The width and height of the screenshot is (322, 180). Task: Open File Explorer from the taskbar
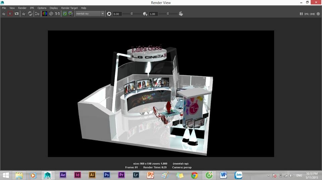pyautogui.click(x=19, y=175)
